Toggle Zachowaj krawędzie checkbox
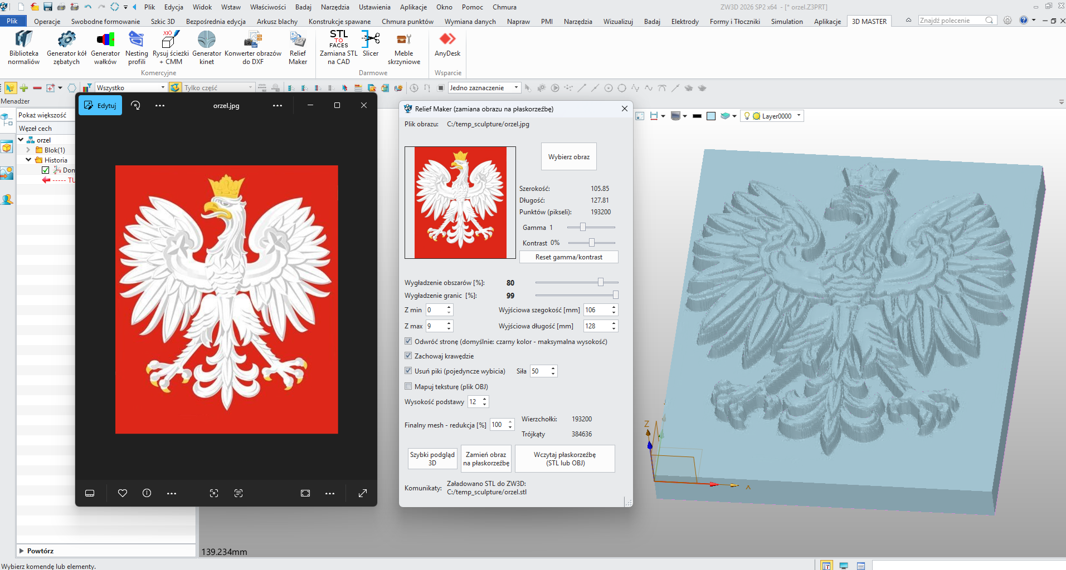Viewport: 1066px width, 570px height. (x=408, y=356)
